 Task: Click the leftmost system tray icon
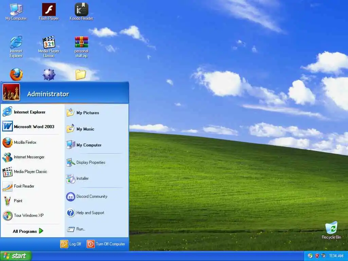click(310, 256)
